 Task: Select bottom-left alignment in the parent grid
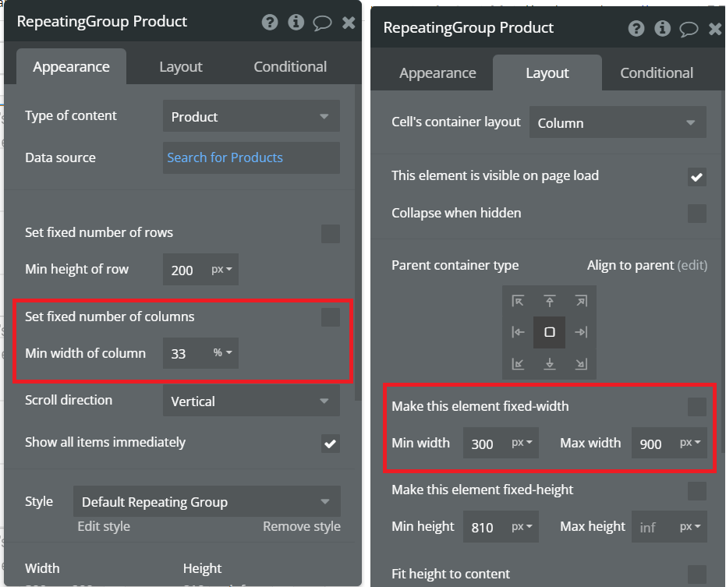[518, 363]
